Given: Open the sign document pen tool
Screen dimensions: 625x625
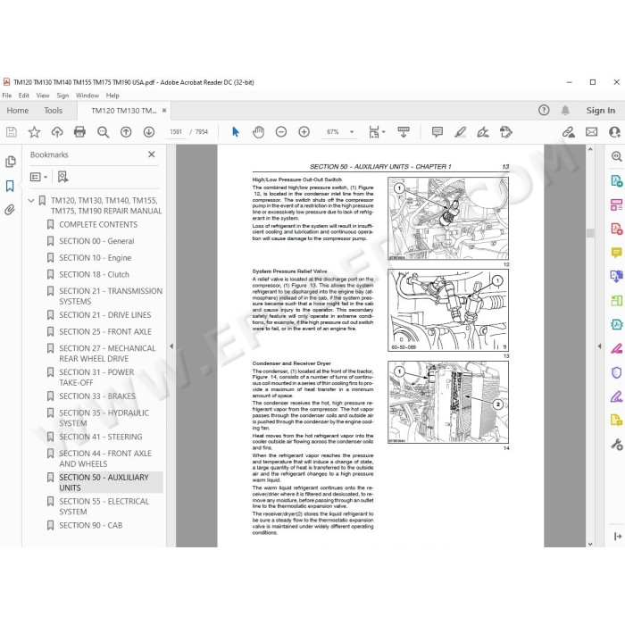Looking at the screenshot, I should point(483,132).
